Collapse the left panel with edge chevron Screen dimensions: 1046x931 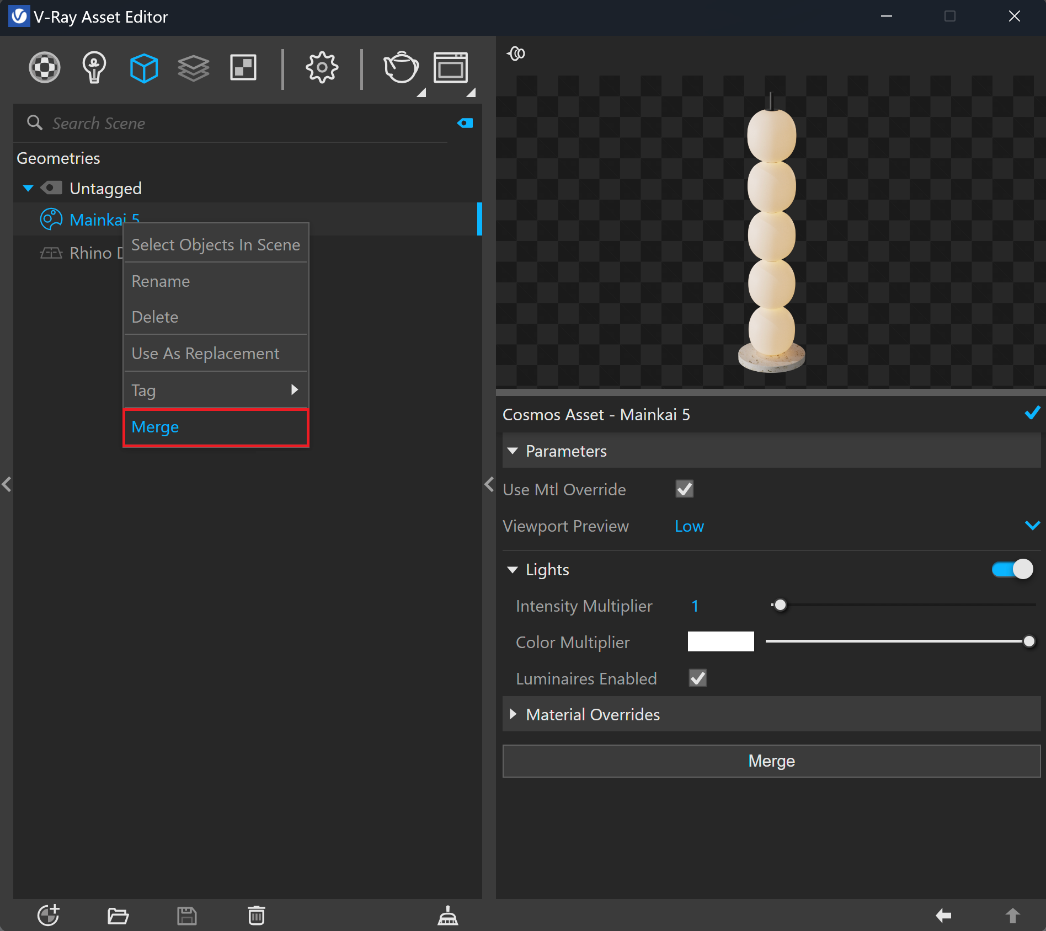pyautogui.click(x=7, y=484)
